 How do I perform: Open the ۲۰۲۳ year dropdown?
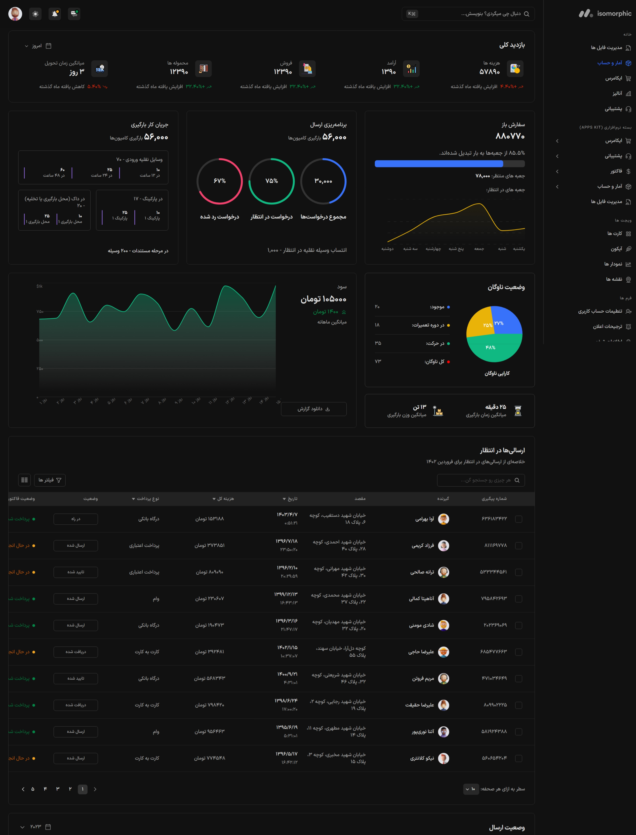(35, 827)
